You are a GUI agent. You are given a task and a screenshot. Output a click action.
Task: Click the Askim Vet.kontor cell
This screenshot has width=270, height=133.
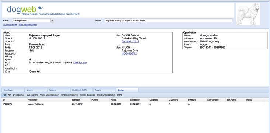click(36, 104)
